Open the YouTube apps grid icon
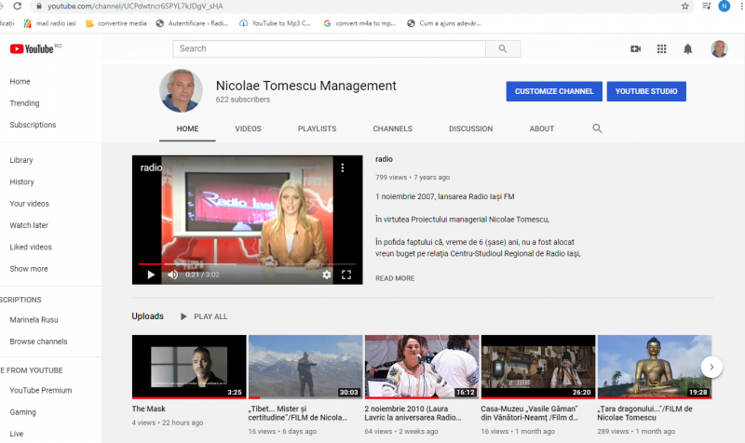This screenshot has width=745, height=443. [x=661, y=49]
